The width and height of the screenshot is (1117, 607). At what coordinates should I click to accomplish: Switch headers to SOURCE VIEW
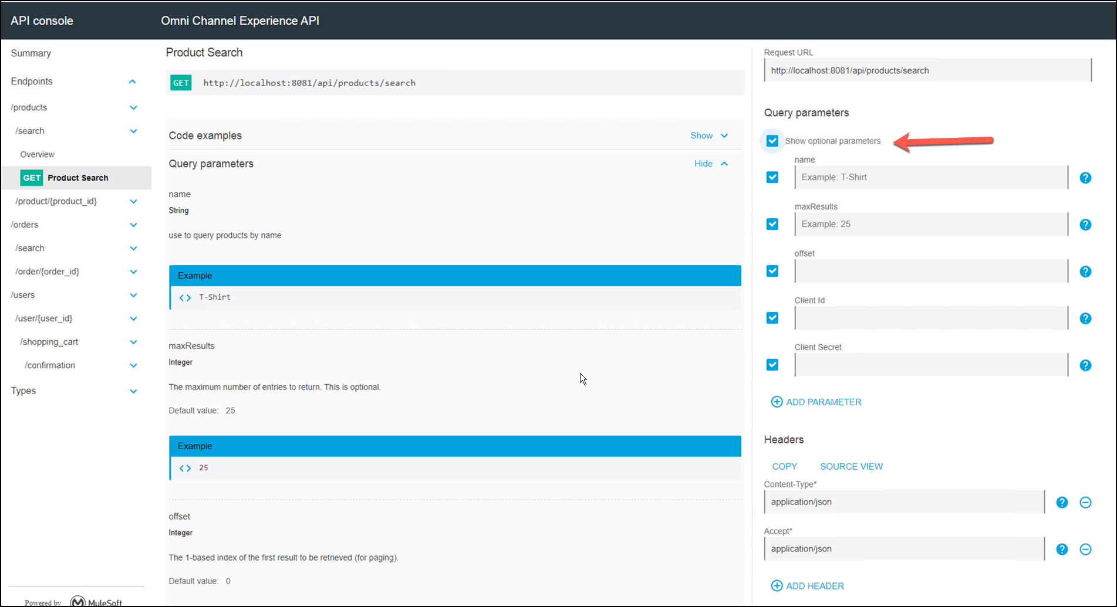click(x=851, y=466)
